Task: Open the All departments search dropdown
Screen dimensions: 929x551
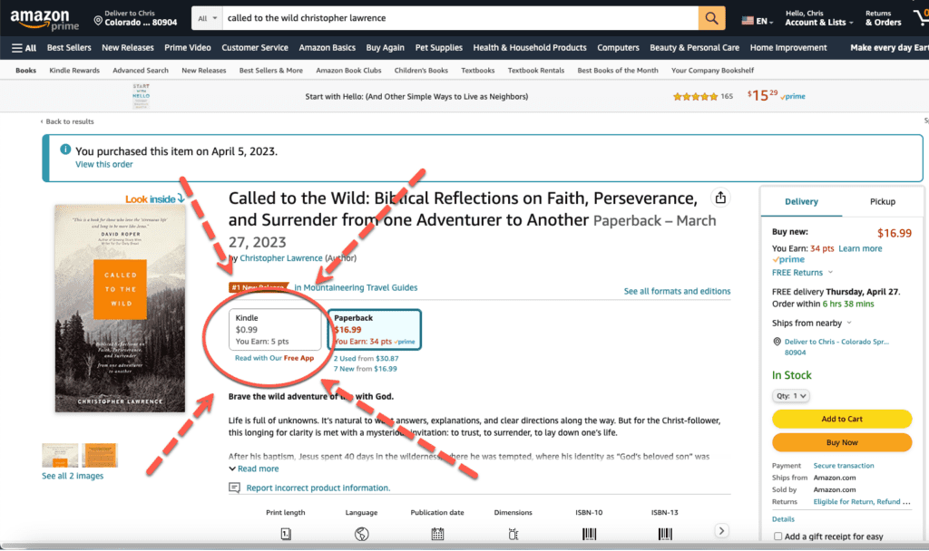Action: coord(207,18)
